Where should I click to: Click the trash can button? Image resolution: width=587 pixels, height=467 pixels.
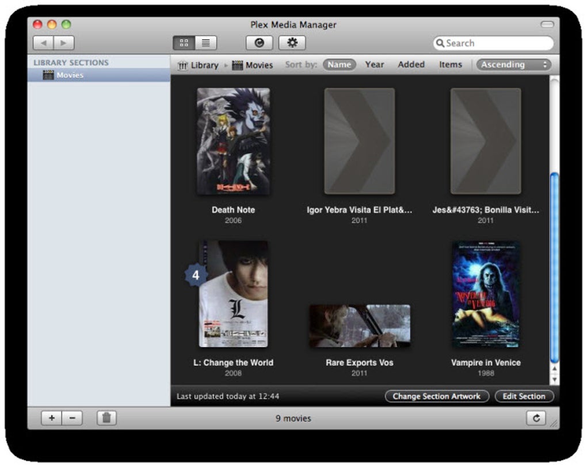coord(106,418)
